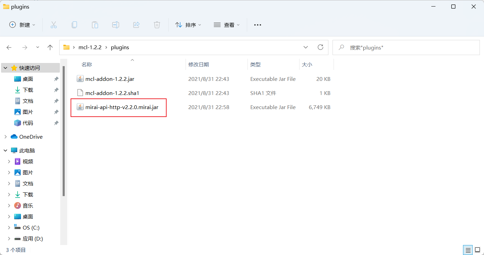Click the Cut scissors icon in toolbar
484x255 pixels.
click(53, 25)
